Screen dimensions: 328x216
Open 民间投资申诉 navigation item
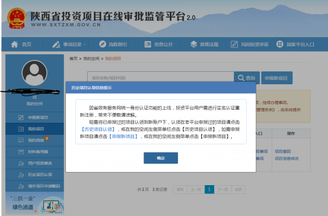click(254, 45)
